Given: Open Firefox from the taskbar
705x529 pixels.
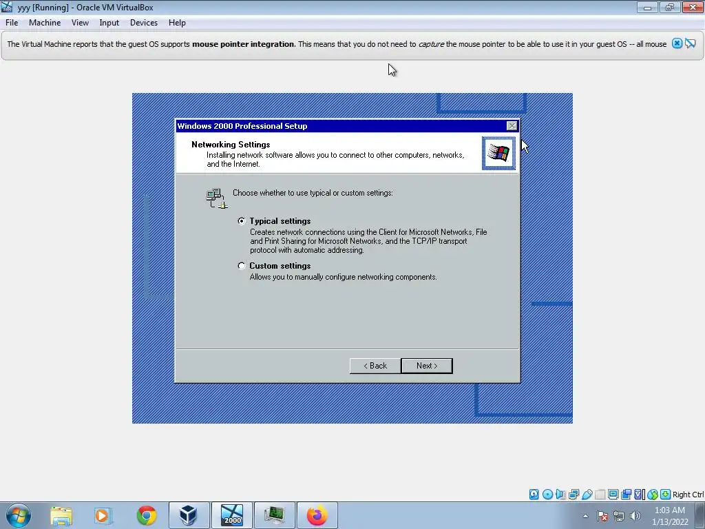Looking at the screenshot, I should click(317, 515).
